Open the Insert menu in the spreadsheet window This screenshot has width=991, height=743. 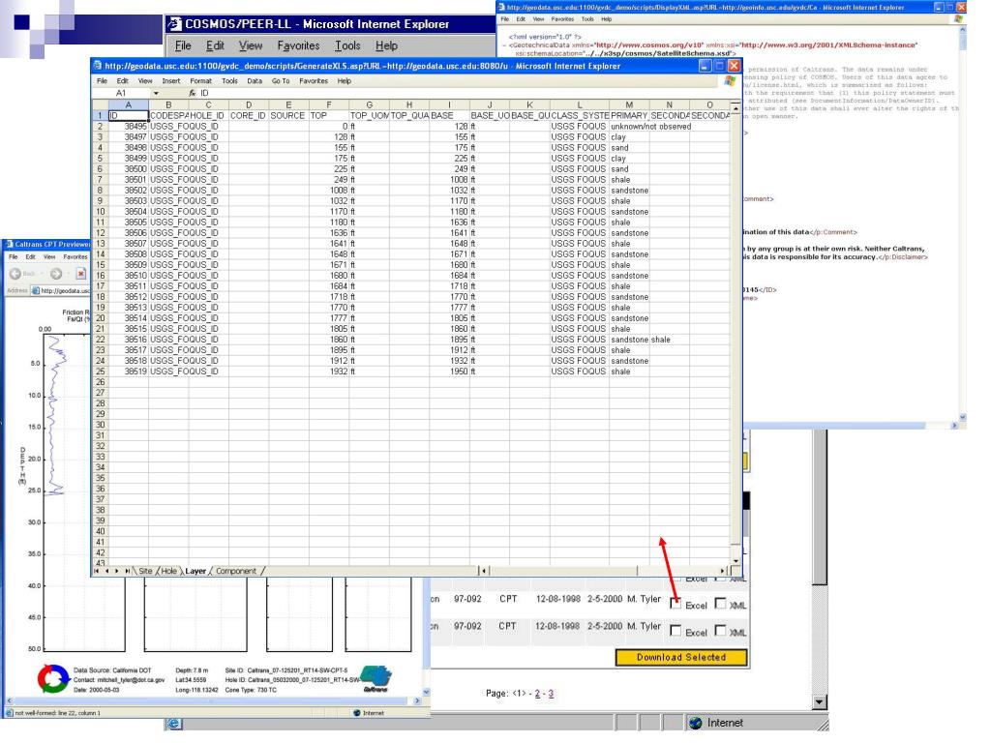pos(170,81)
